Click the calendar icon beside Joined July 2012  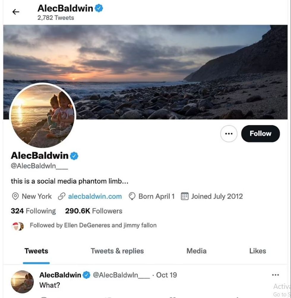pyautogui.click(x=185, y=196)
